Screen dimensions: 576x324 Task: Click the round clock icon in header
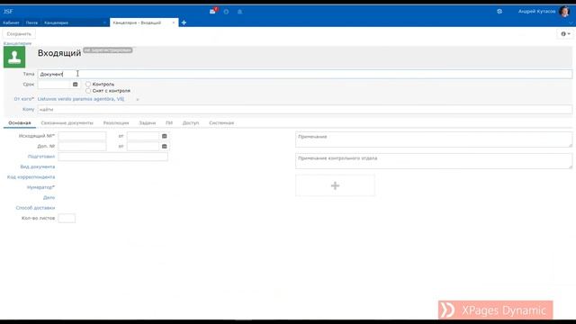tap(226, 12)
